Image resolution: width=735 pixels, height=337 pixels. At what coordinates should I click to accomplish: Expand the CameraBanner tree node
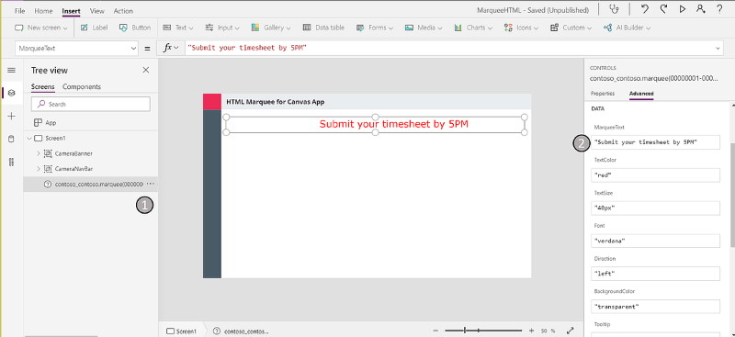39,153
